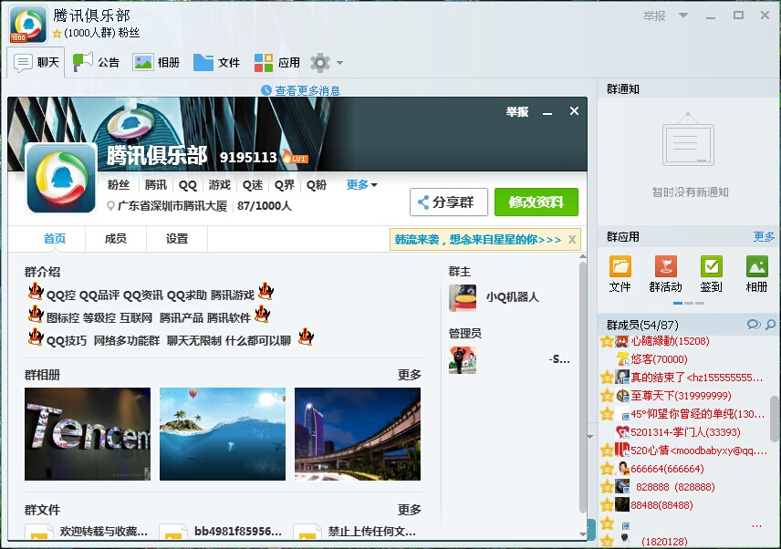Select member 5201314-掌门人(33393)

[683, 432]
